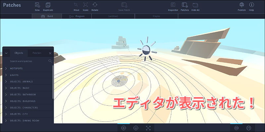The width and height of the screenshot is (265, 132).
Task: Switch to Program mode tab
Action: [x=77, y=16]
